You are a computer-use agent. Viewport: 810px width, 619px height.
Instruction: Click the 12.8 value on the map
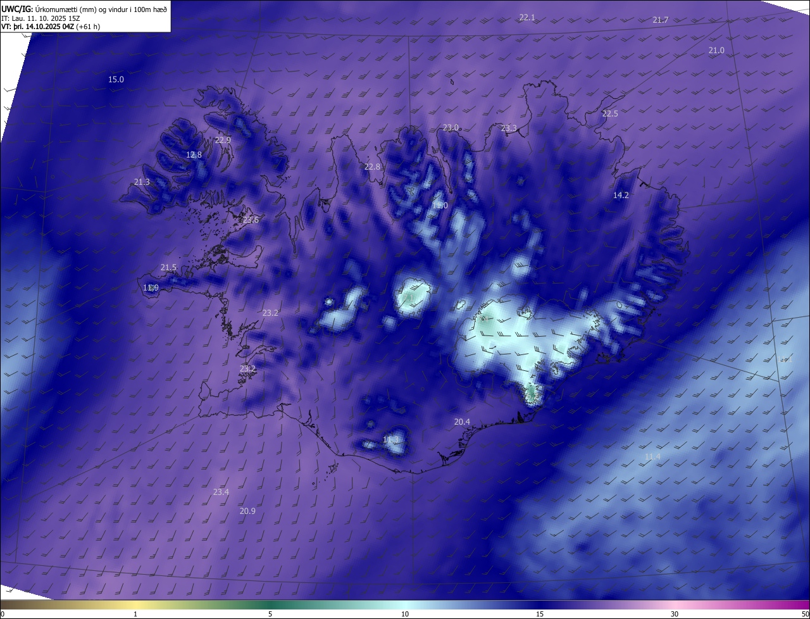coord(194,155)
